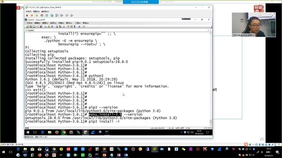282x158 pixels.
Task: Click the Sogou input method S icon
Action: pyautogui.click(x=246, y=144)
